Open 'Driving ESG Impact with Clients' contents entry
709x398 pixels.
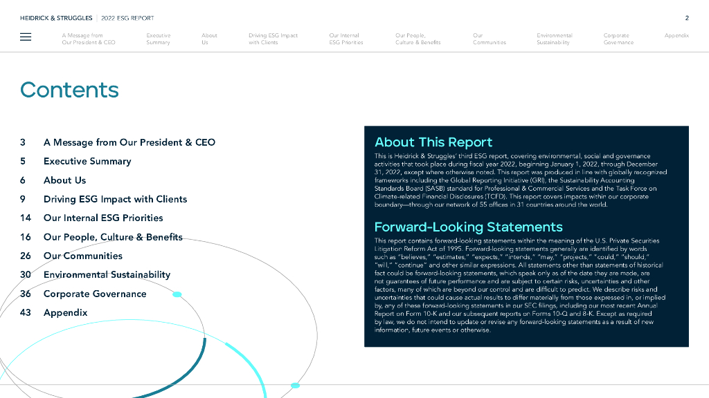(x=116, y=200)
